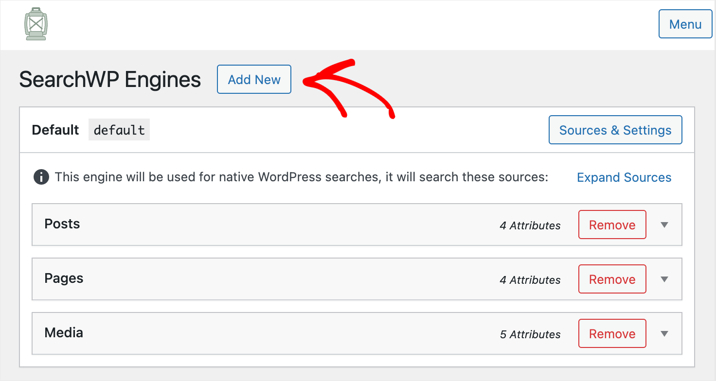Expand the Media source arrow
Image resolution: width=716 pixels, height=381 pixels.
pos(664,334)
